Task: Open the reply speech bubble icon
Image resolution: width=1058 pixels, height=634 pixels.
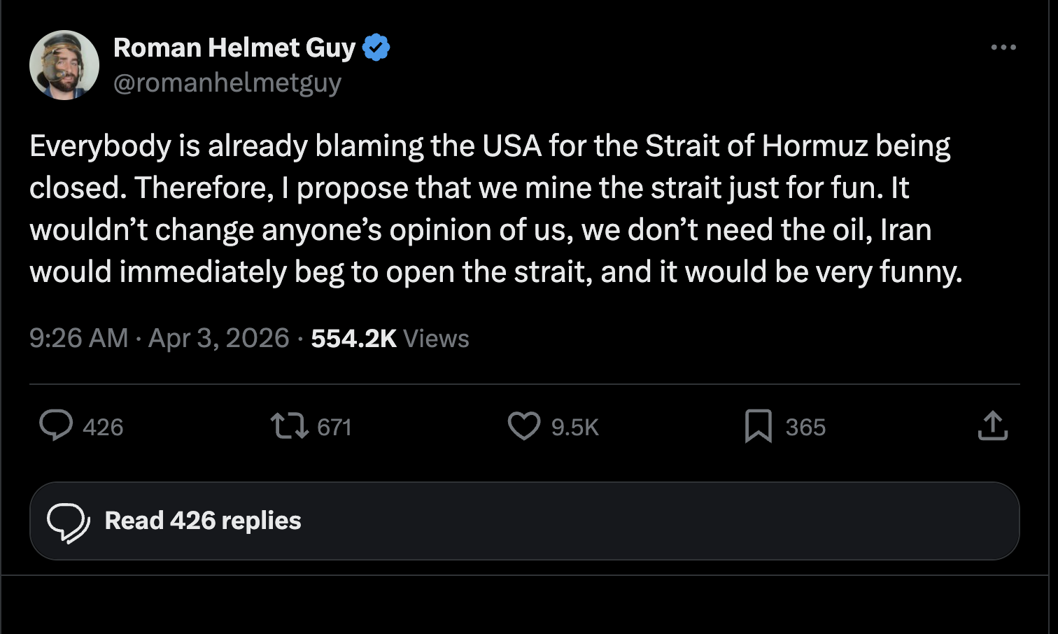Action: (56, 425)
